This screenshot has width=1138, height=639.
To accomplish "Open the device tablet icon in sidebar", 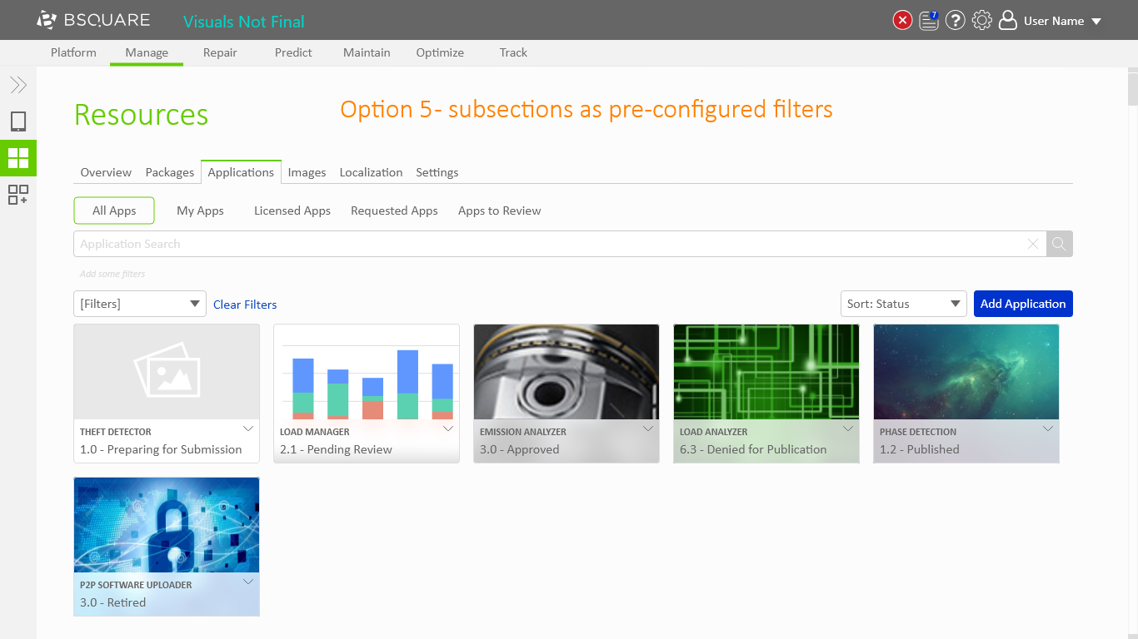I will [18, 121].
